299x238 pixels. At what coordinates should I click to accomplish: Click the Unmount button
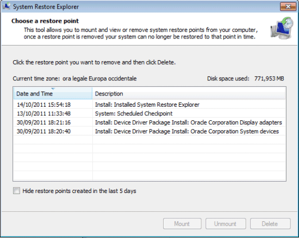click(226, 224)
